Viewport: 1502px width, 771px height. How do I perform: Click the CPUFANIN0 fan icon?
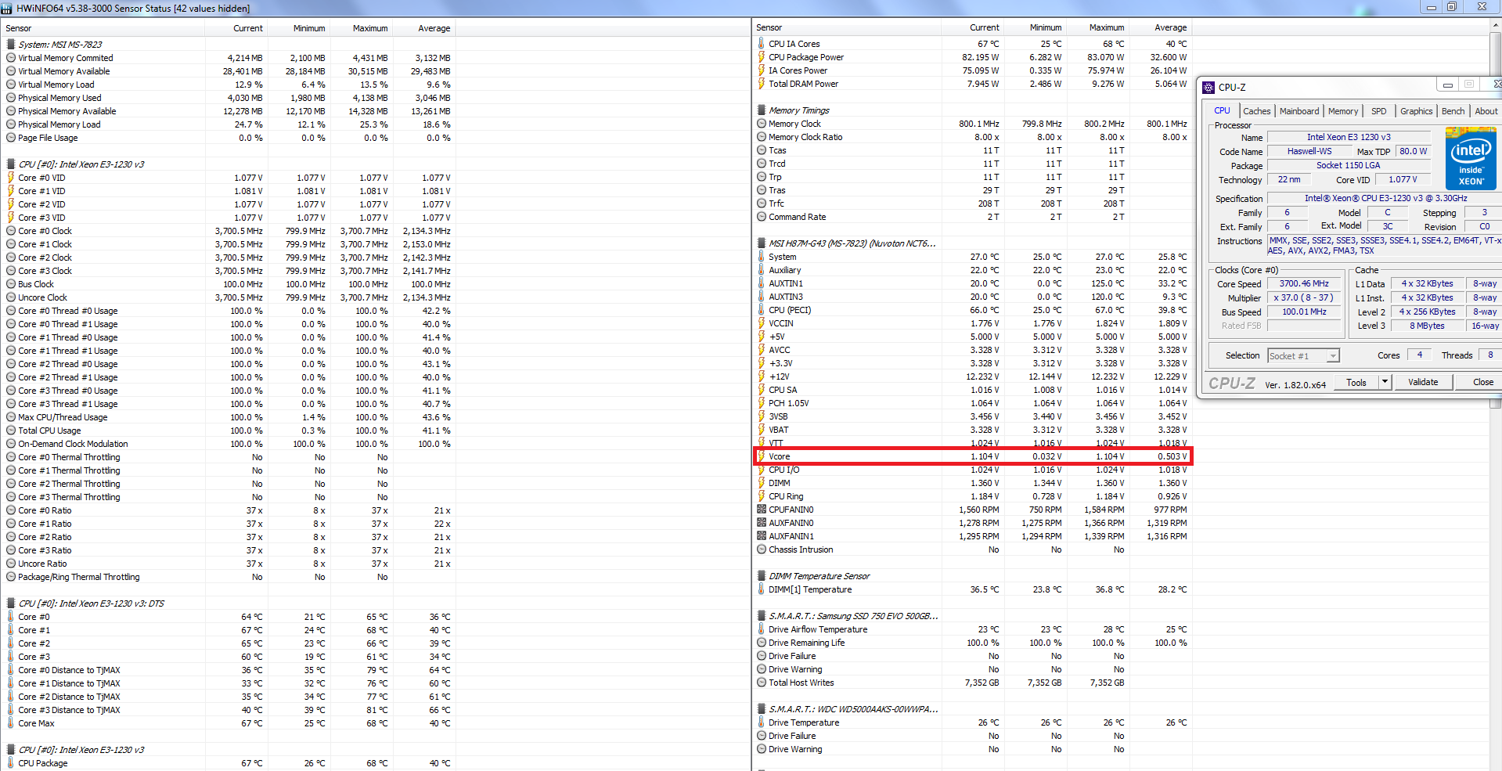click(762, 510)
